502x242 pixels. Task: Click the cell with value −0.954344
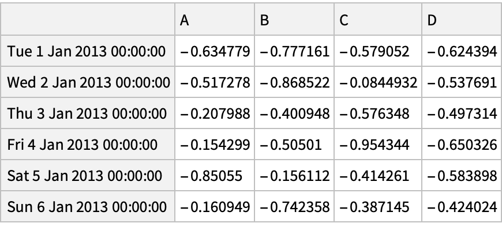[x=379, y=144]
